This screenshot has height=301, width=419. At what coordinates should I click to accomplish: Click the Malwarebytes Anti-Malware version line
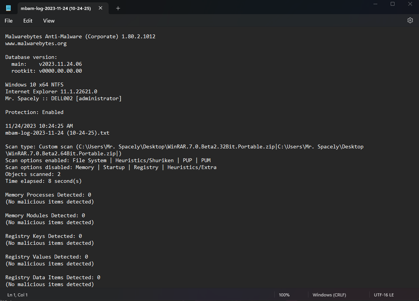(x=80, y=36)
